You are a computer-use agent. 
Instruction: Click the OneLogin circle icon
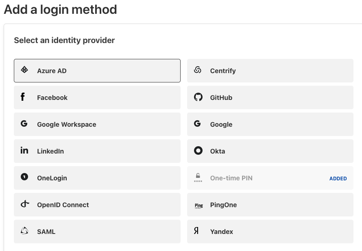pos(24,177)
